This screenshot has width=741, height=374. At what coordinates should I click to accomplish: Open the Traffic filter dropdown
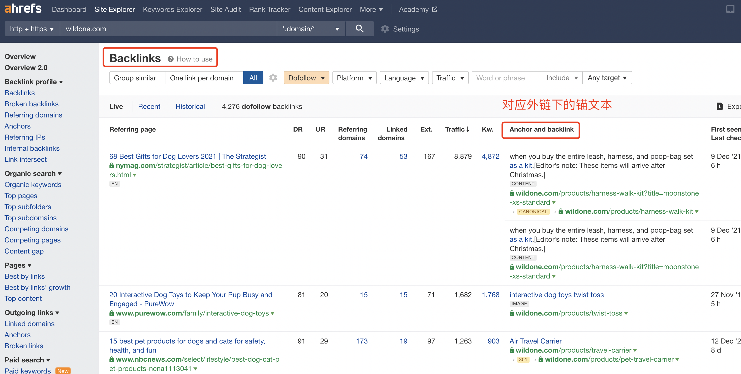coord(450,78)
